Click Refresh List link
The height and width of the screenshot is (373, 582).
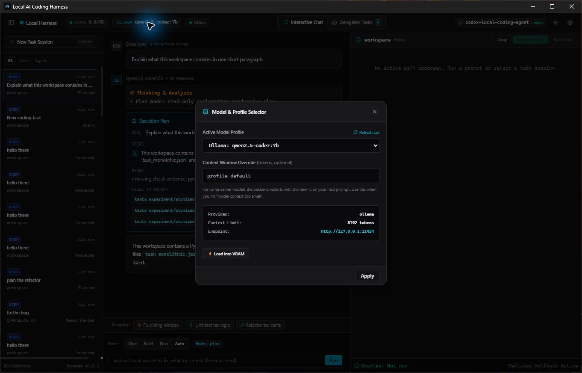[366, 133]
